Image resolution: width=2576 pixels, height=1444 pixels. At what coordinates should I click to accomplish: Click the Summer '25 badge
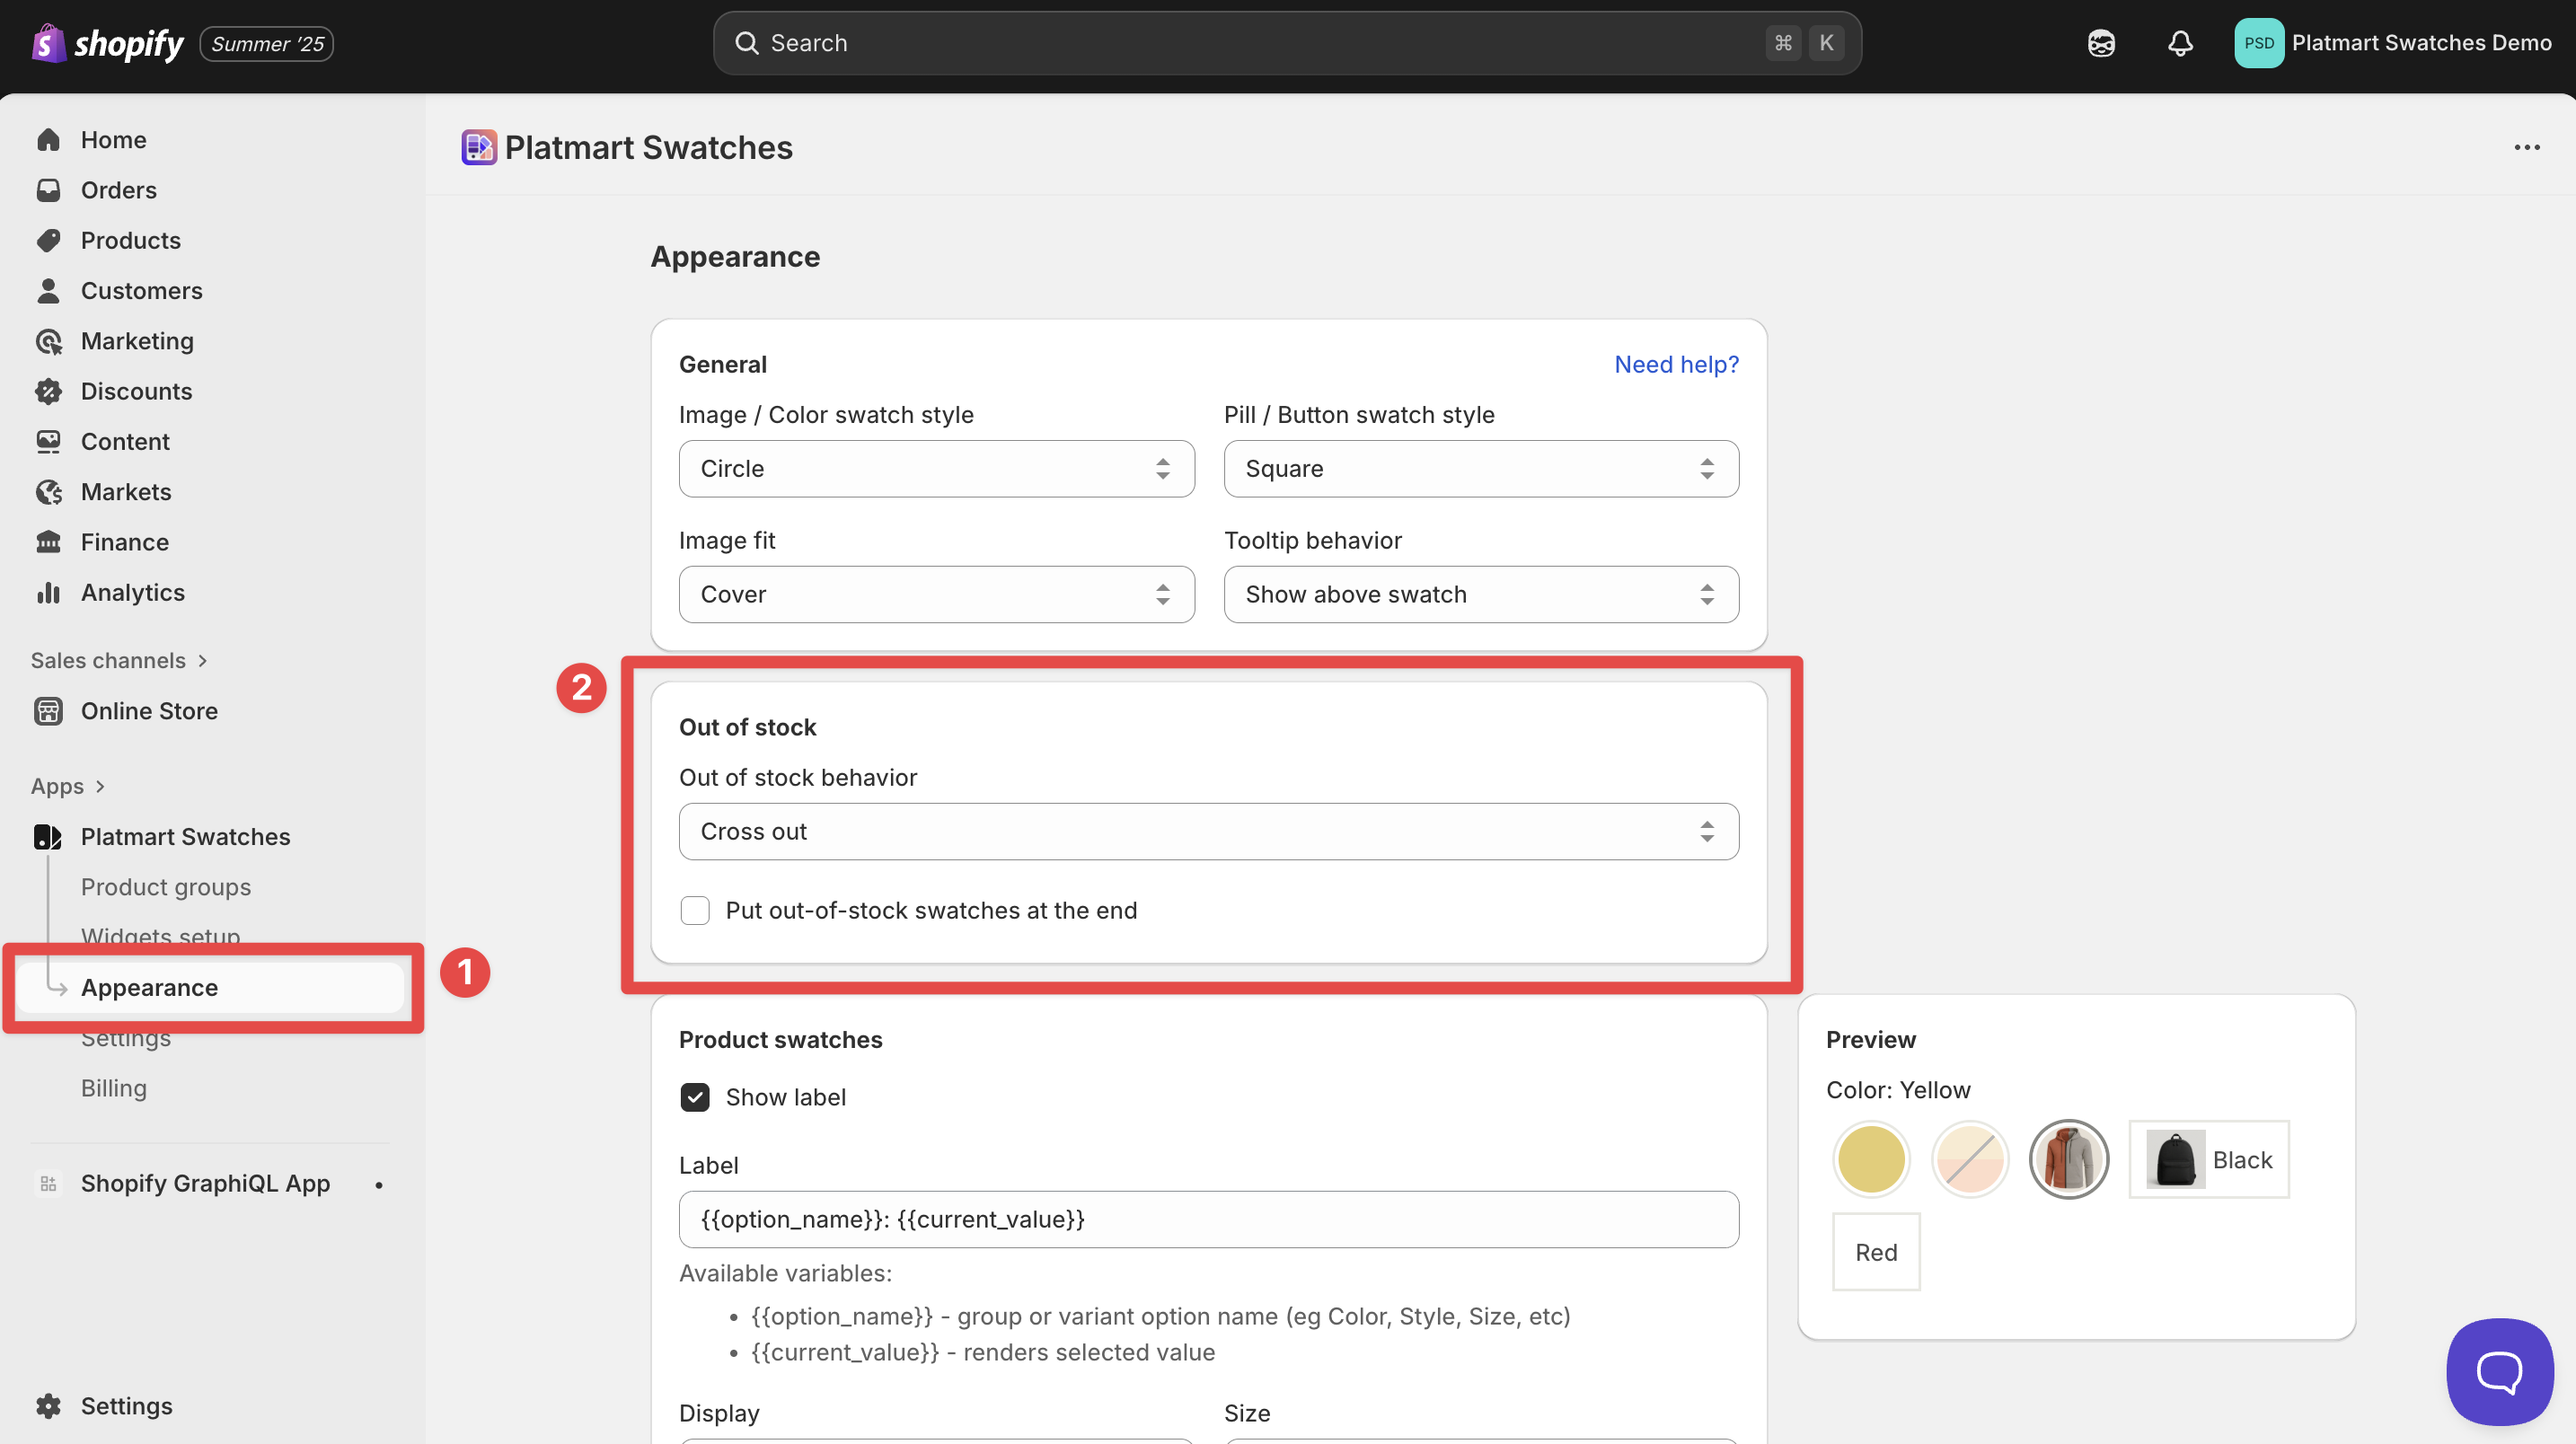(267, 43)
